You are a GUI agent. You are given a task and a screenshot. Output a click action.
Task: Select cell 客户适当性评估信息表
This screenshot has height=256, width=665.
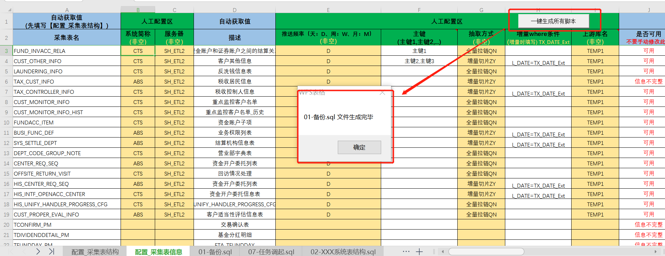(234, 214)
